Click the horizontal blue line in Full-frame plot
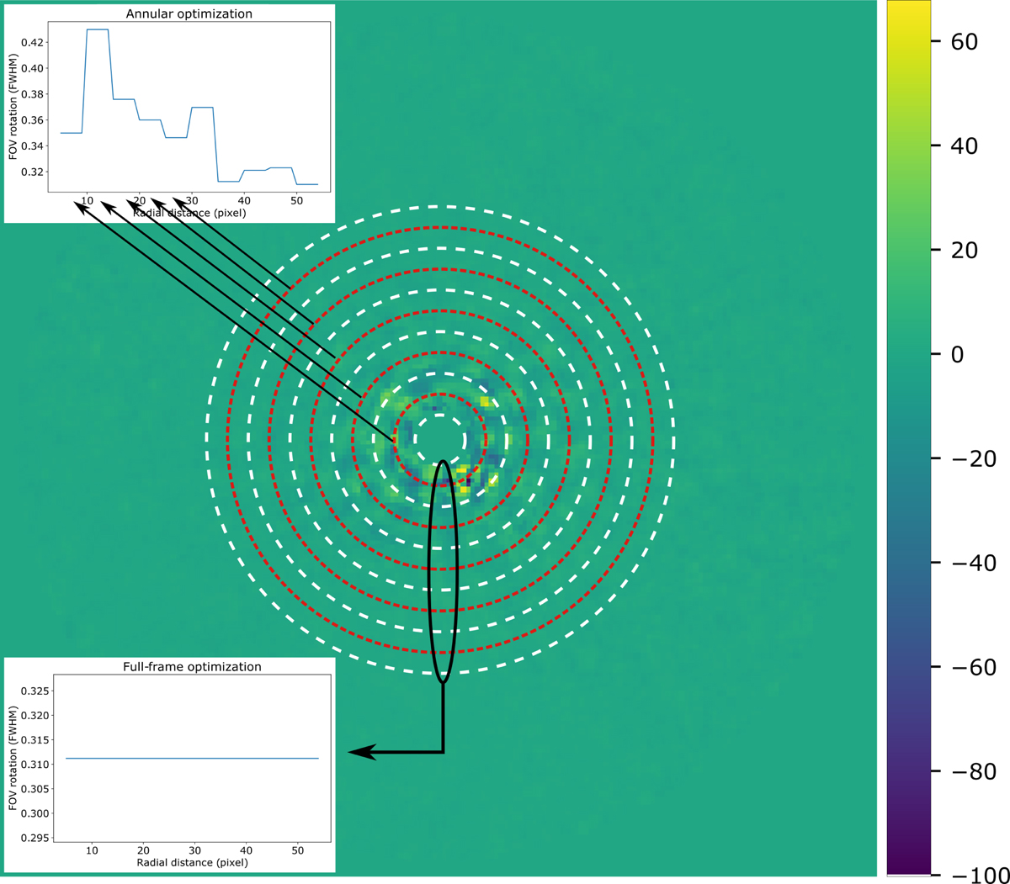Image resolution: width=1010 pixels, height=884 pixels. point(192,759)
